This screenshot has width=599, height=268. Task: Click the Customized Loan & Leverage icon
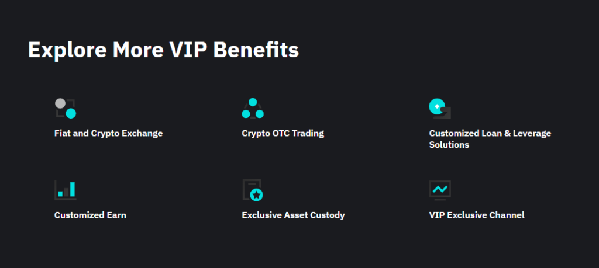[440, 108]
